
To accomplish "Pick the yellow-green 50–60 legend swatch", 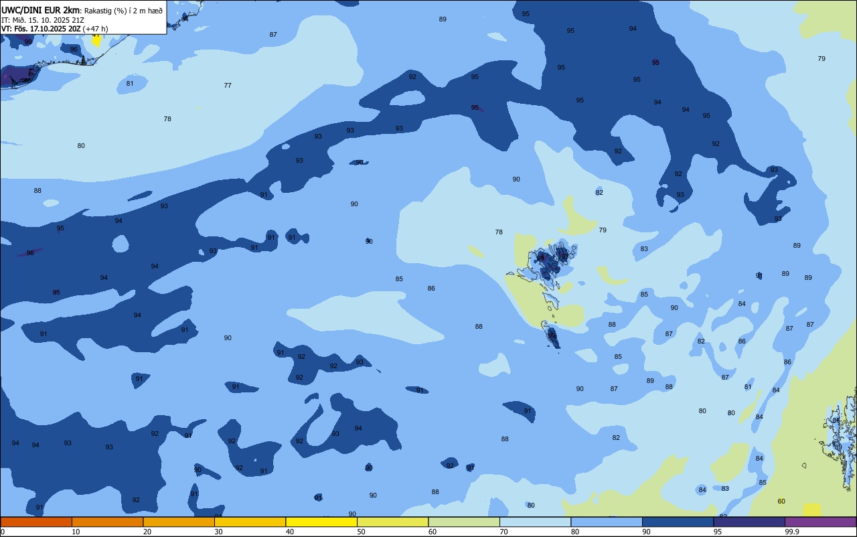I will (392, 522).
